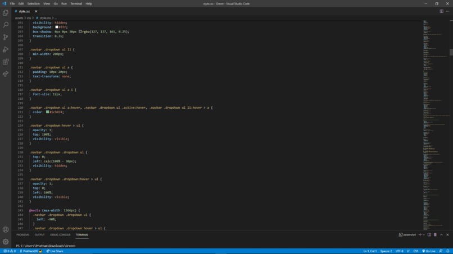This screenshot has width=453, height=254.
Task: Change language mode via CSS status item
Action: click(416, 251)
